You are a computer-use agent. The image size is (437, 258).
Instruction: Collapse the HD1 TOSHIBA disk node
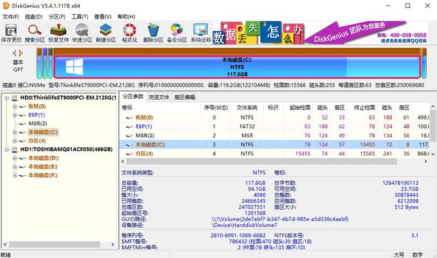7,150
